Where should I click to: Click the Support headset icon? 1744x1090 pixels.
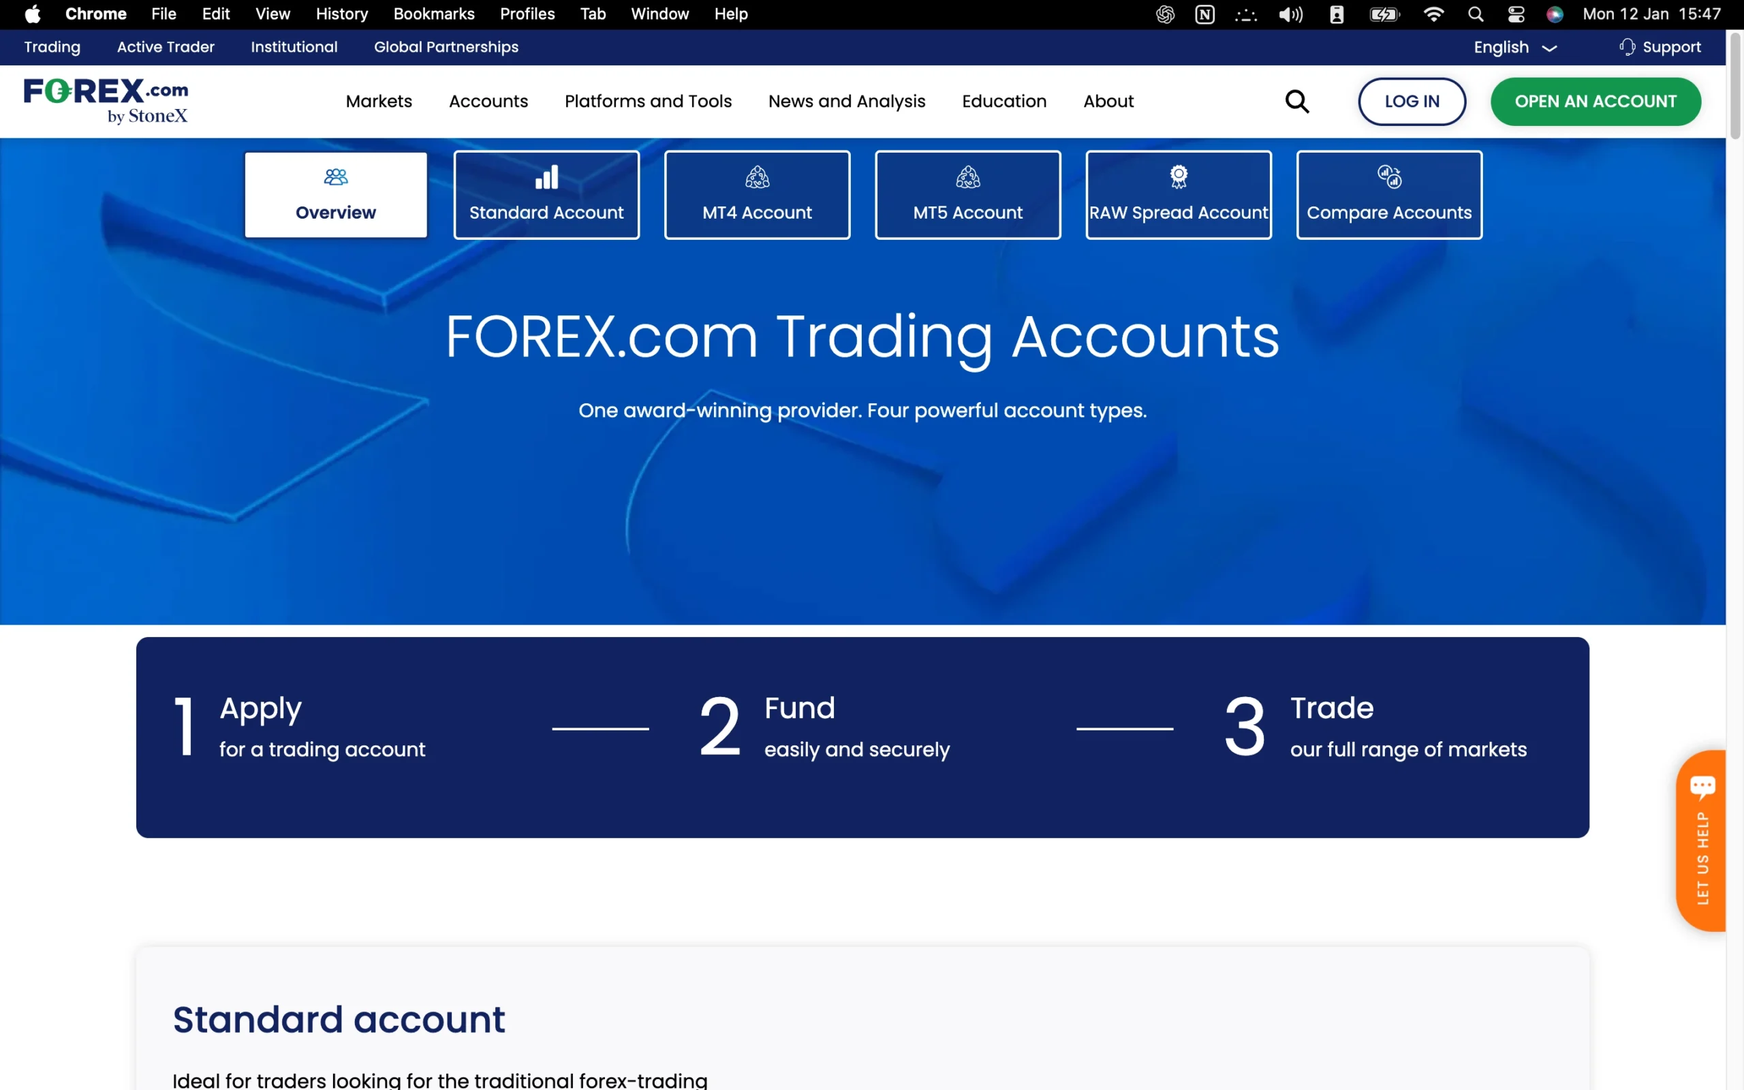[x=1628, y=47]
